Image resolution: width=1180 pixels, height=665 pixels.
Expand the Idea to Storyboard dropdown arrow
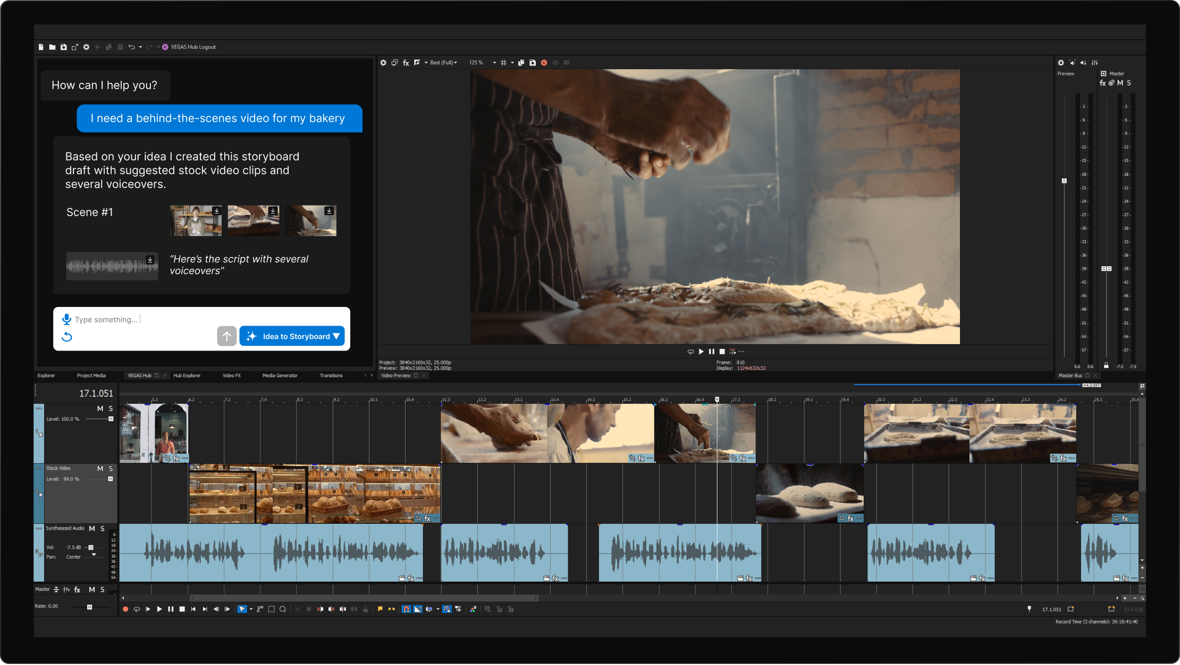[x=336, y=336]
